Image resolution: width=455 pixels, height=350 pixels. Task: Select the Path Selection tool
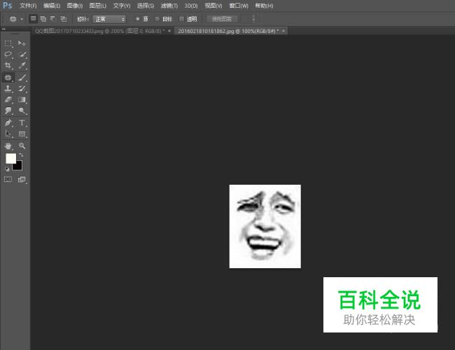pyautogui.click(x=8, y=134)
